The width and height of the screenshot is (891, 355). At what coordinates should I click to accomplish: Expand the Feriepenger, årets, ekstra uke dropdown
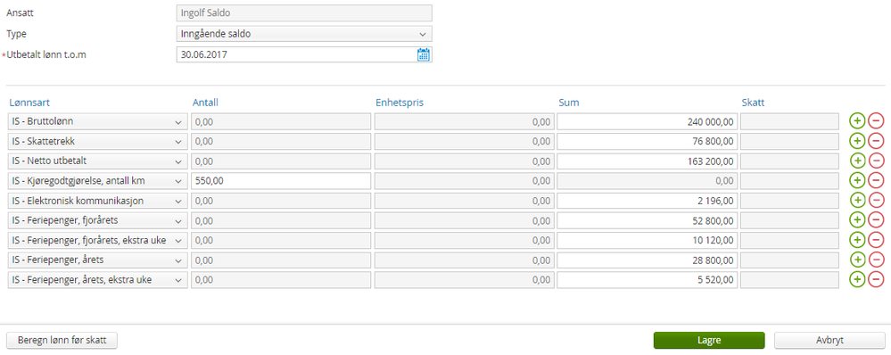(x=98, y=279)
